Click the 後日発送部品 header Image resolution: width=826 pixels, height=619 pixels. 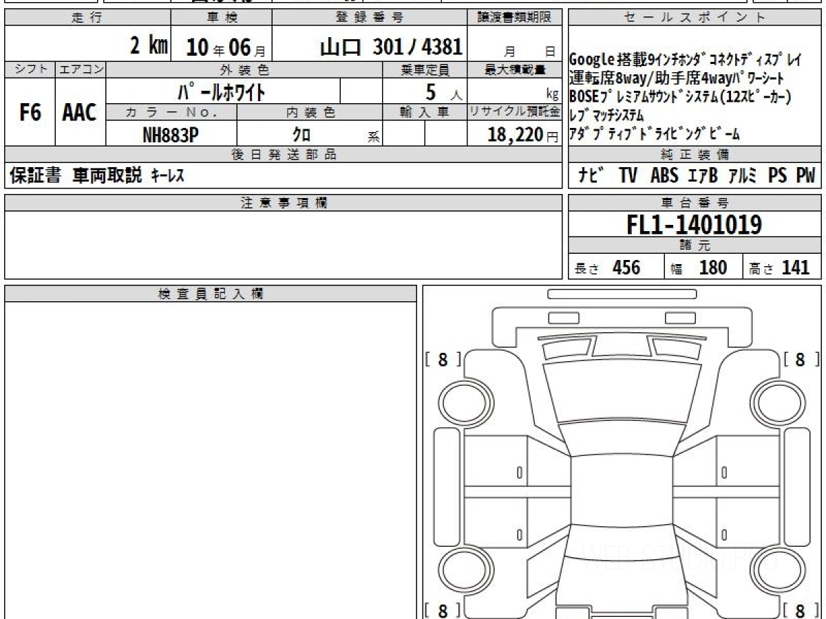click(284, 155)
